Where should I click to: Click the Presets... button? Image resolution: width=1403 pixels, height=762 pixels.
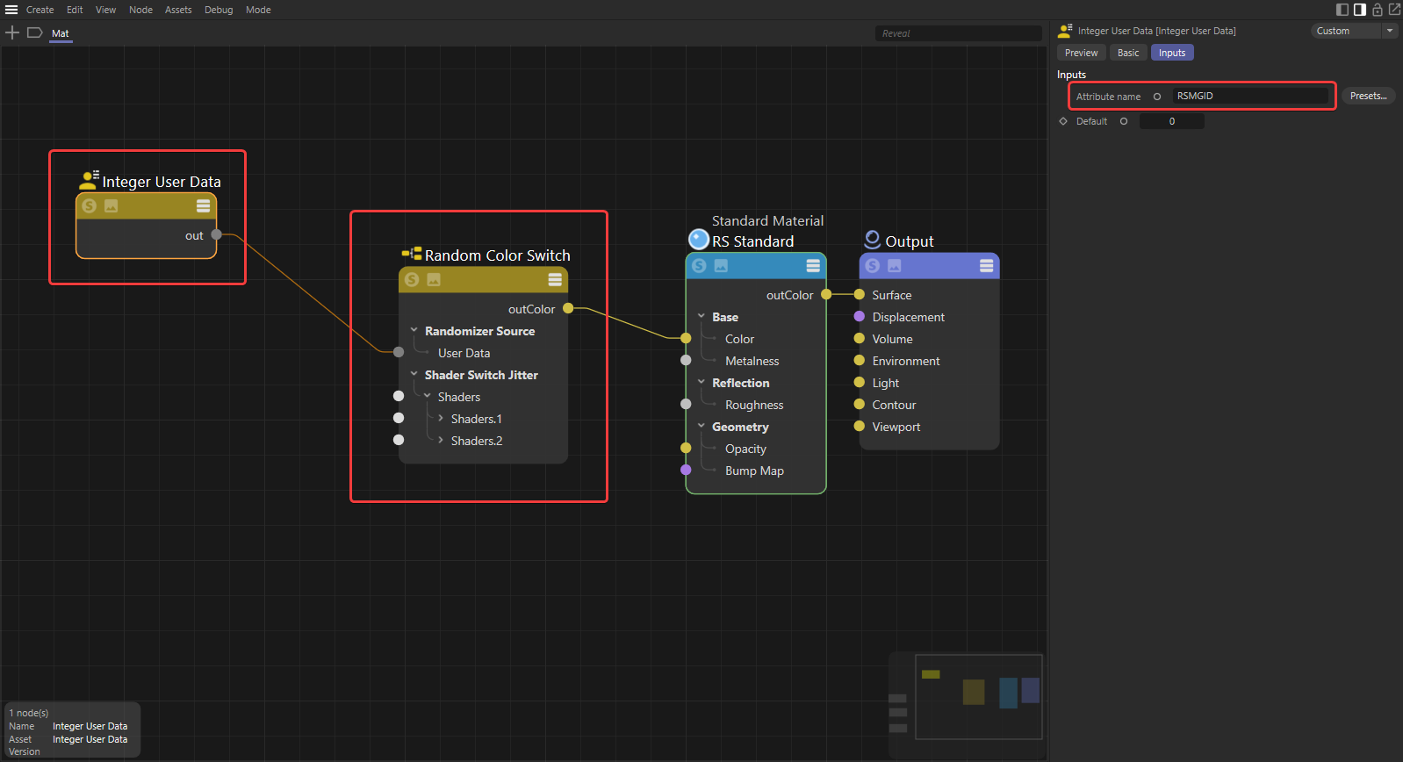point(1368,96)
